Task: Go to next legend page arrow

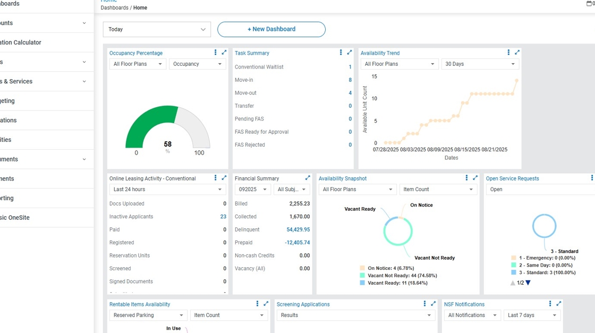Action: point(528,283)
